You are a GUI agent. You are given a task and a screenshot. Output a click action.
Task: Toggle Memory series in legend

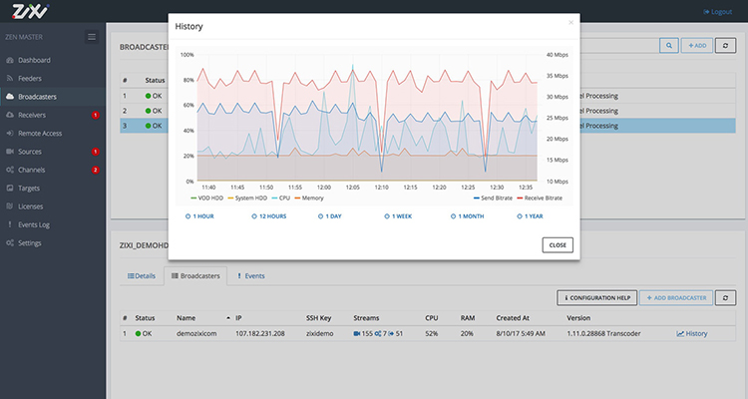click(x=309, y=199)
